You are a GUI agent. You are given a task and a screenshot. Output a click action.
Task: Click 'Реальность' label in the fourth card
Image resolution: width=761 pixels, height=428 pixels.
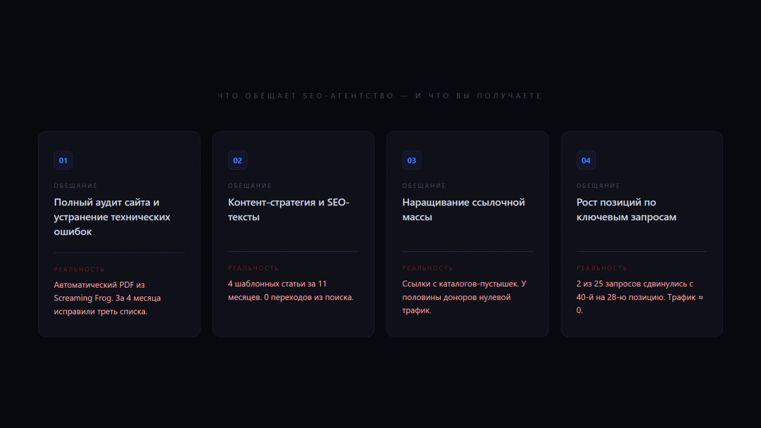pos(602,268)
